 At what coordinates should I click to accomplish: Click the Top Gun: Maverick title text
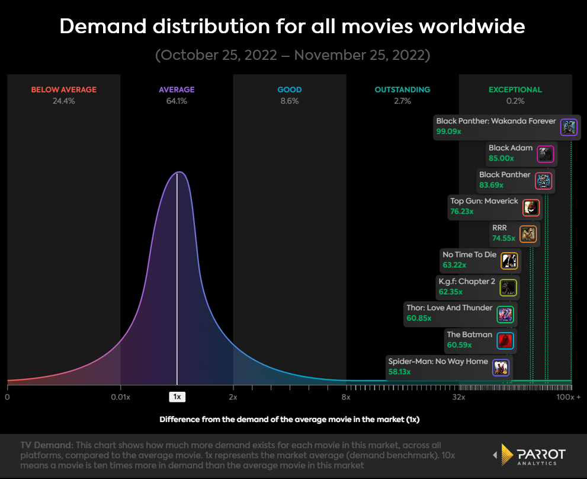(484, 202)
